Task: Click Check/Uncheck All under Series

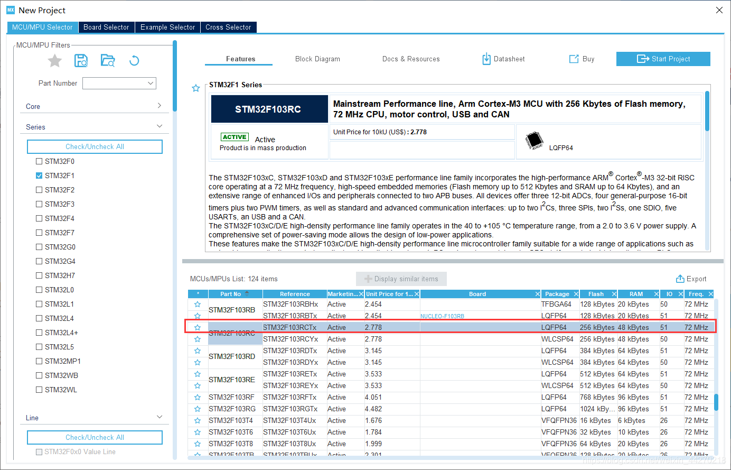Action: (x=95, y=146)
